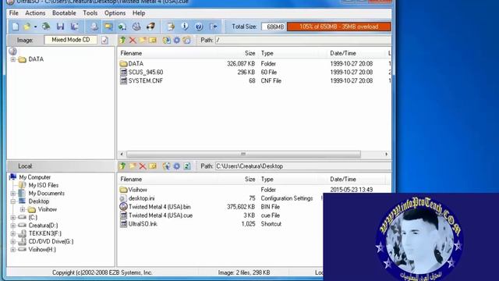Open the Help menu

coord(139,13)
